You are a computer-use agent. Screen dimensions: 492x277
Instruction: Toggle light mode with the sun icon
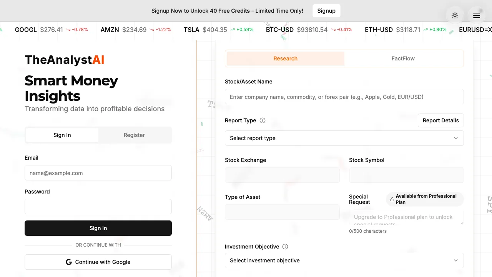455,15
